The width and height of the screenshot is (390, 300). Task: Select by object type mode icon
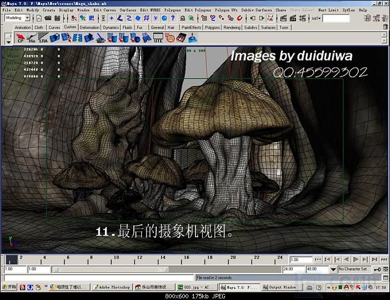pos(83,18)
